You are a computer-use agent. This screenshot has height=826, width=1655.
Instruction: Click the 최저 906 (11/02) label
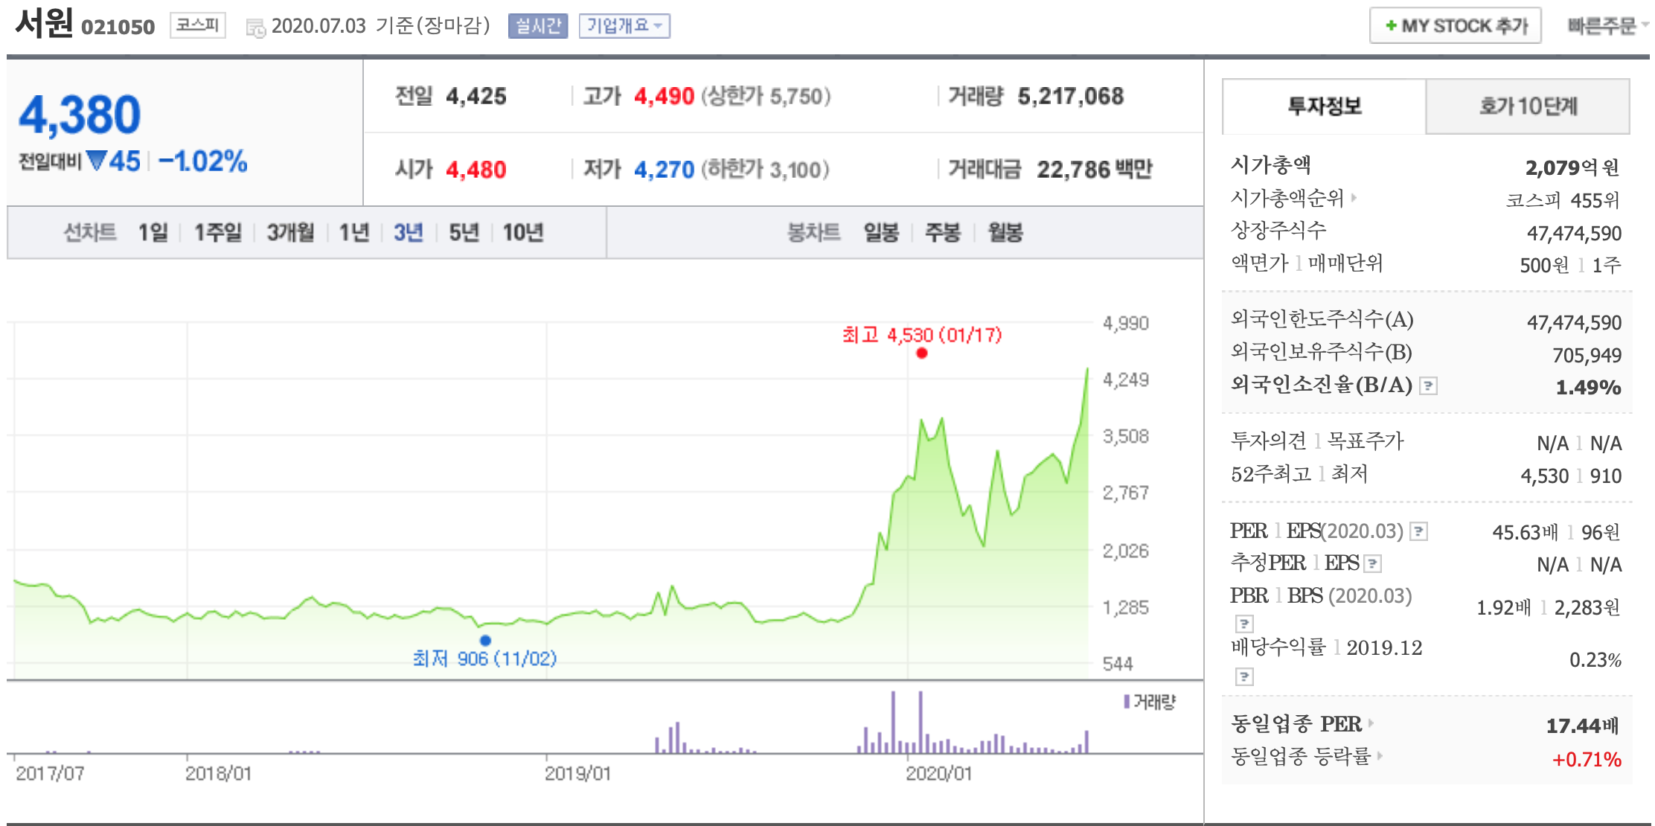click(x=484, y=659)
